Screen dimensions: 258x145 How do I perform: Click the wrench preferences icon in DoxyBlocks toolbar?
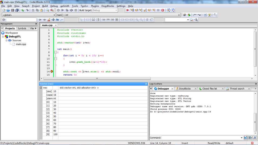pyautogui.click(x=215, y=15)
